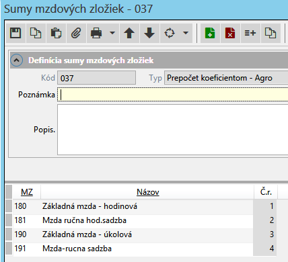Click the up arrow previous record icon
The height and width of the screenshot is (262, 288).
(x=129, y=33)
